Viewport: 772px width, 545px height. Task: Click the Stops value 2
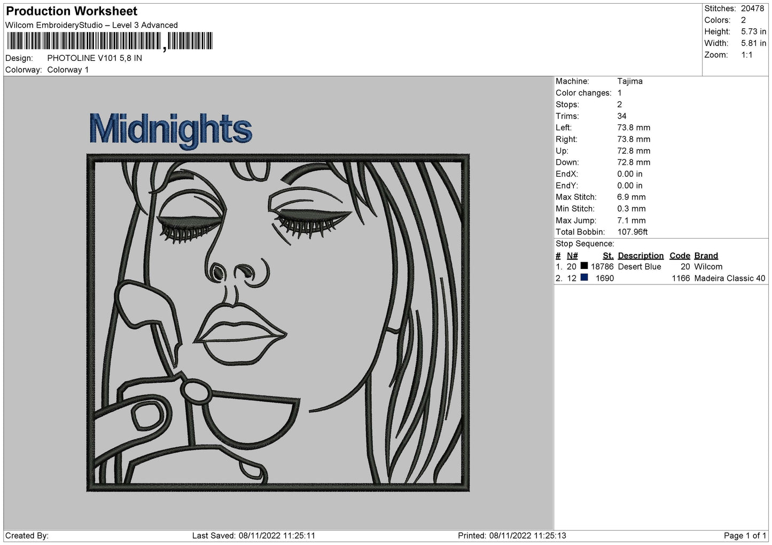point(620,105)
